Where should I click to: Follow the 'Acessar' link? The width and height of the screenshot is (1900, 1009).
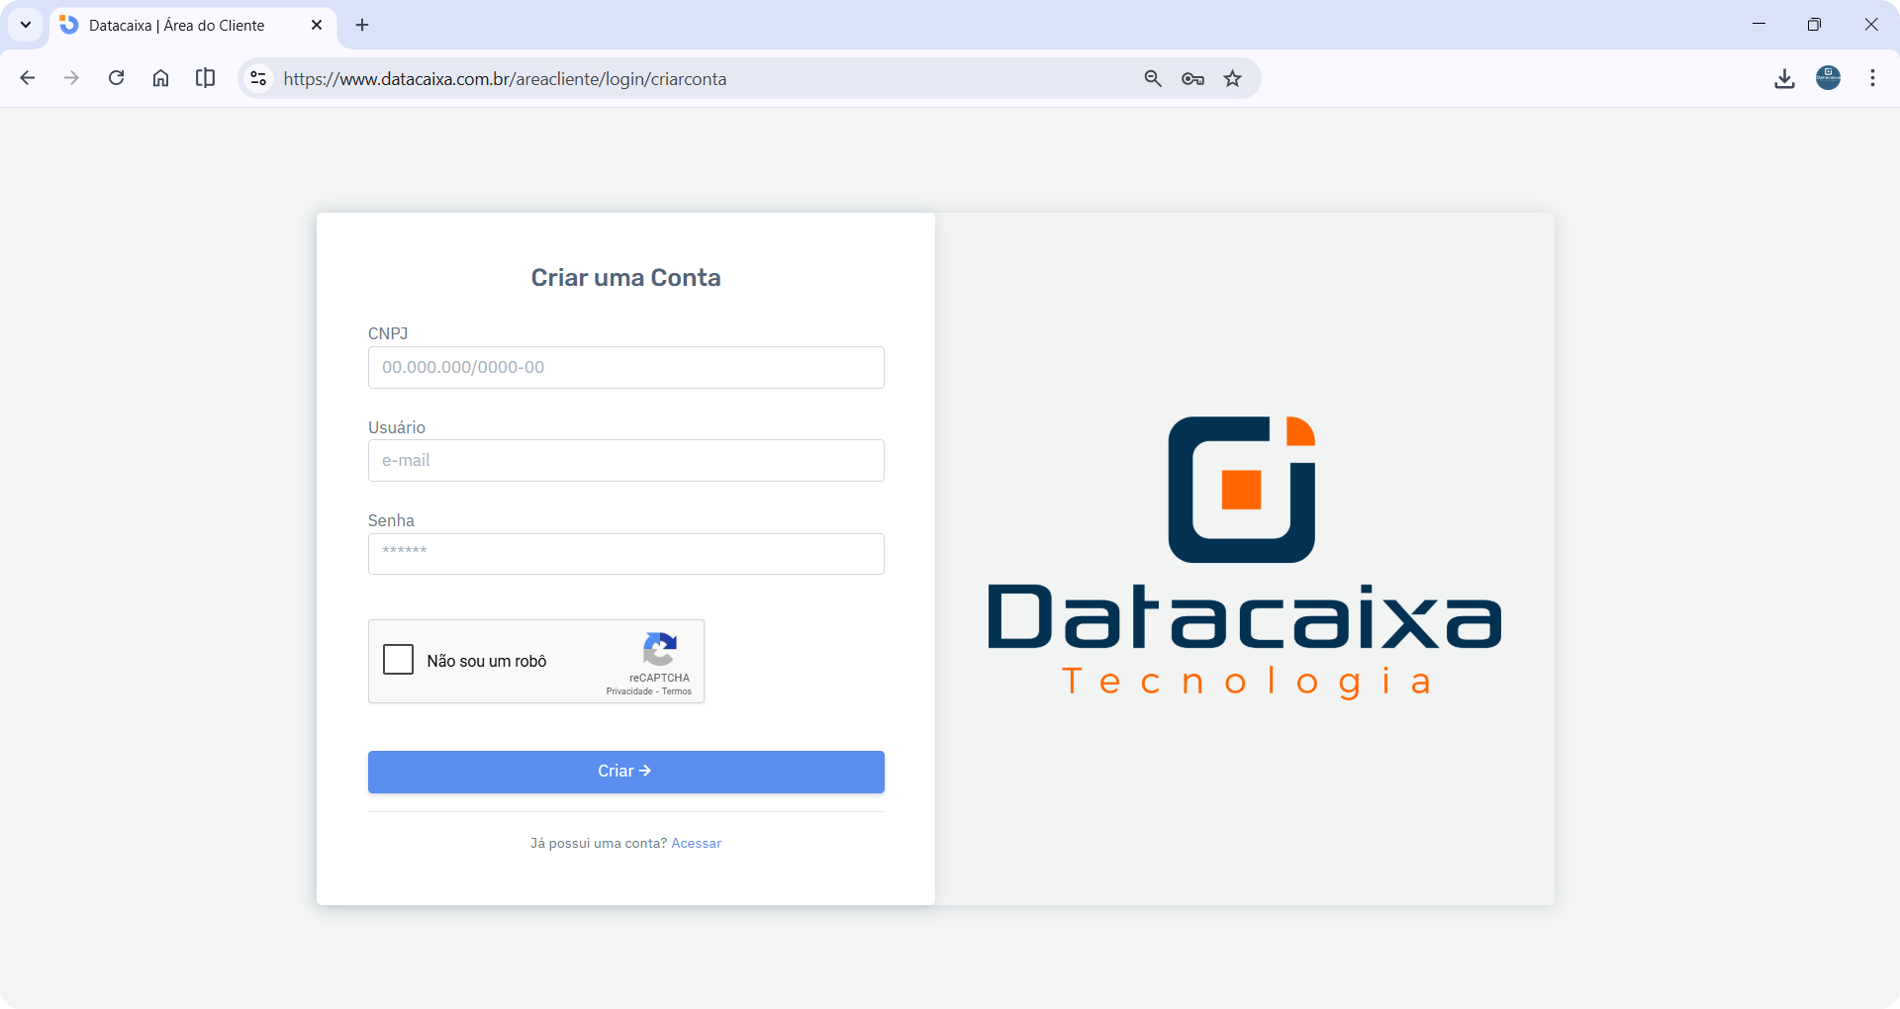(x=696, y=843)
